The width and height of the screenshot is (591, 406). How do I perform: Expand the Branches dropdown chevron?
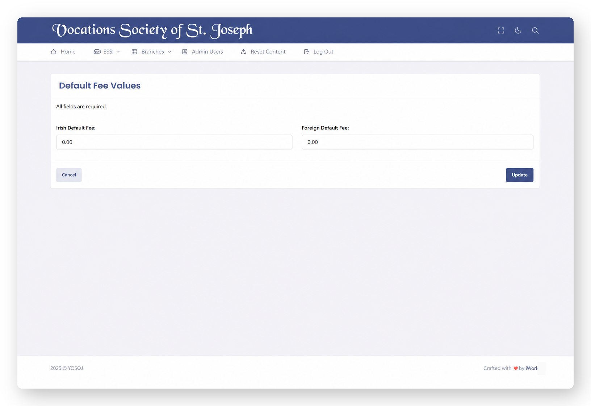click(x=170, y=52)
